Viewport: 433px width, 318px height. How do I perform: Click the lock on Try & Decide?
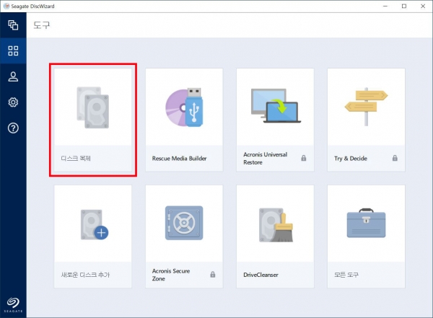pos(395,158)
